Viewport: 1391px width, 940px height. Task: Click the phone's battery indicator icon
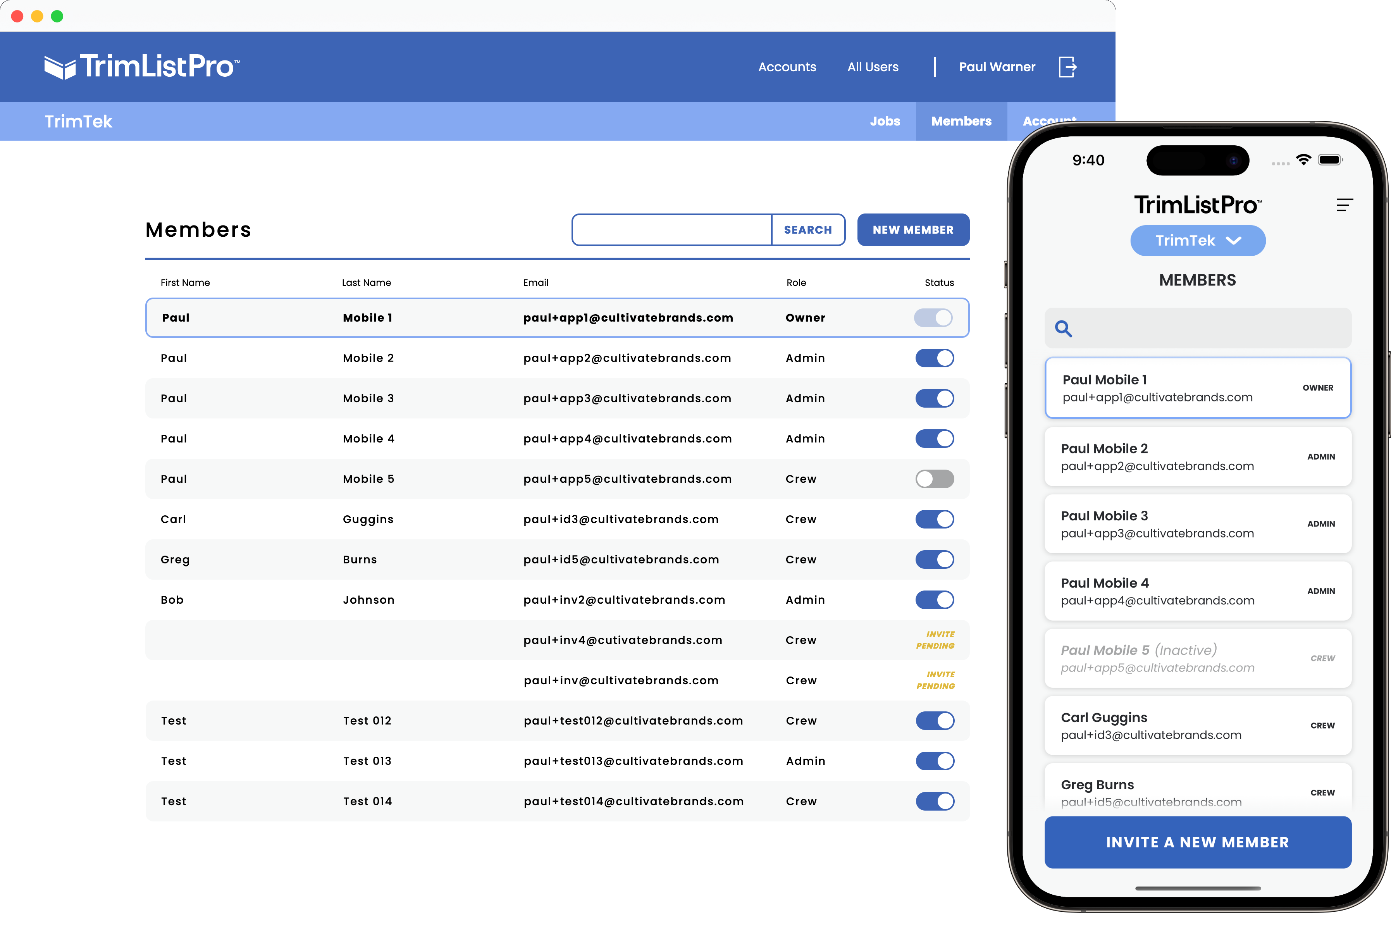point(1330,159)
